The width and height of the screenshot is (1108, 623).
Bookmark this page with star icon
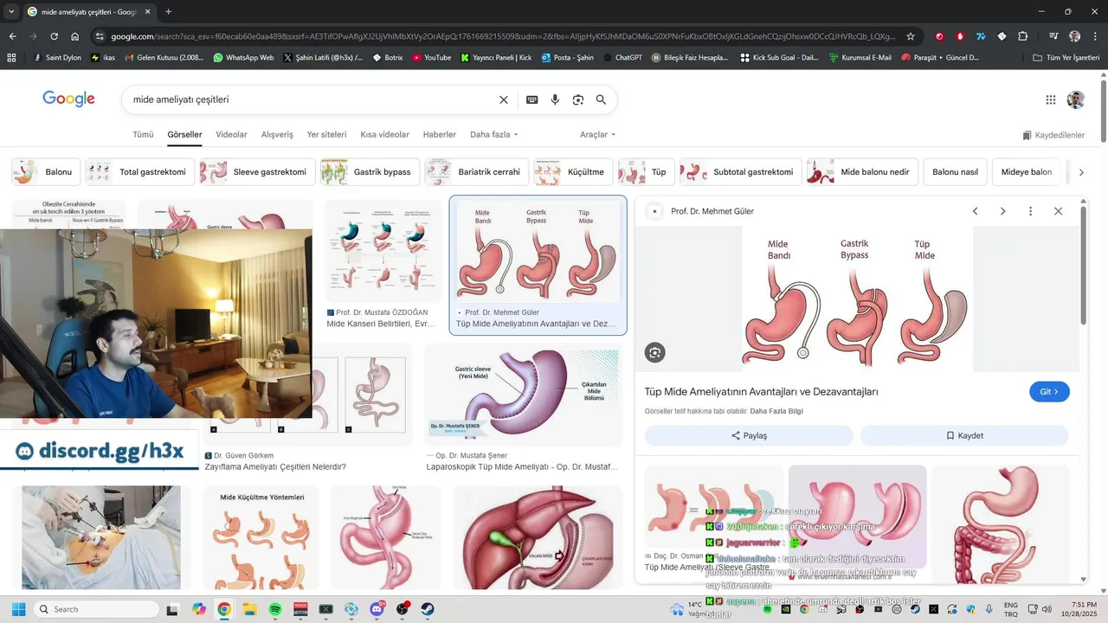pos(911,36)
